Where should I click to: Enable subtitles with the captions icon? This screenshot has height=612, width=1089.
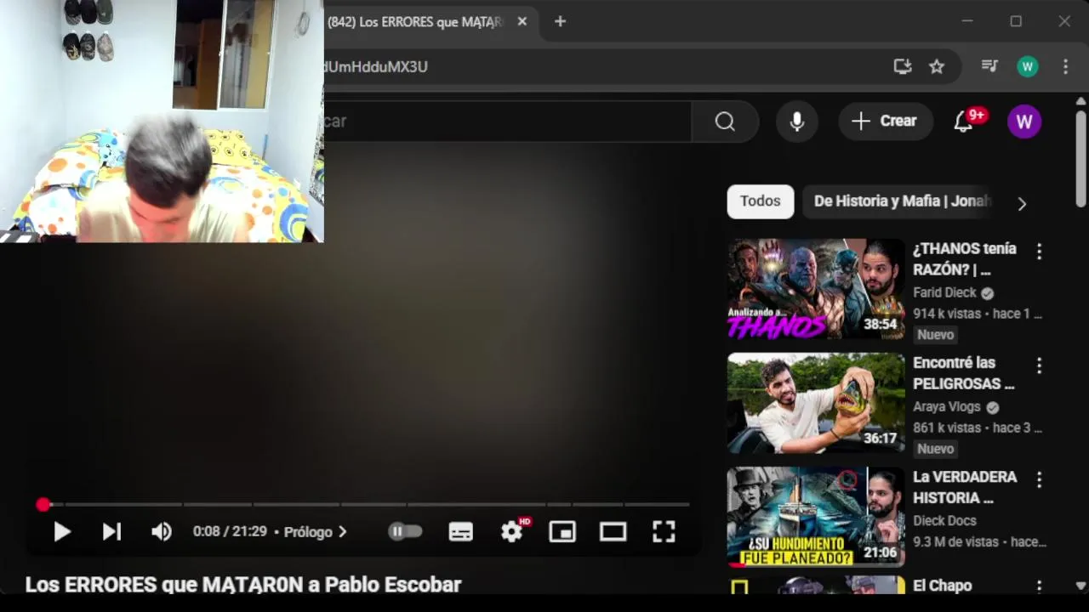[460, 532]
